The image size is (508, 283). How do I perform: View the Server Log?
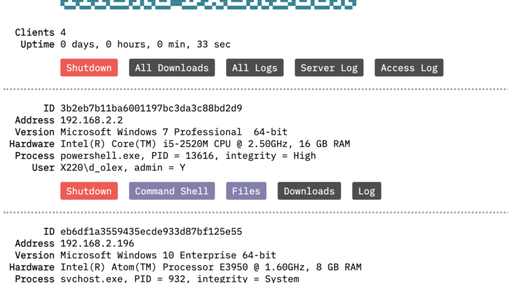(x=329, y=67)
